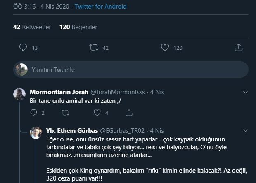The image size is (256, 183).
Task: Reply to the main tweet
Action: point(23,47)
